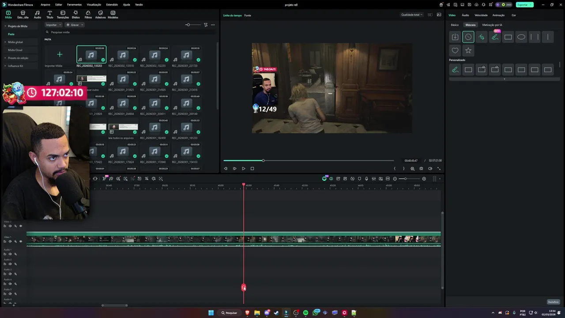
Task: Mute the Audio 3 track
Action: click(x=10, y=274)
